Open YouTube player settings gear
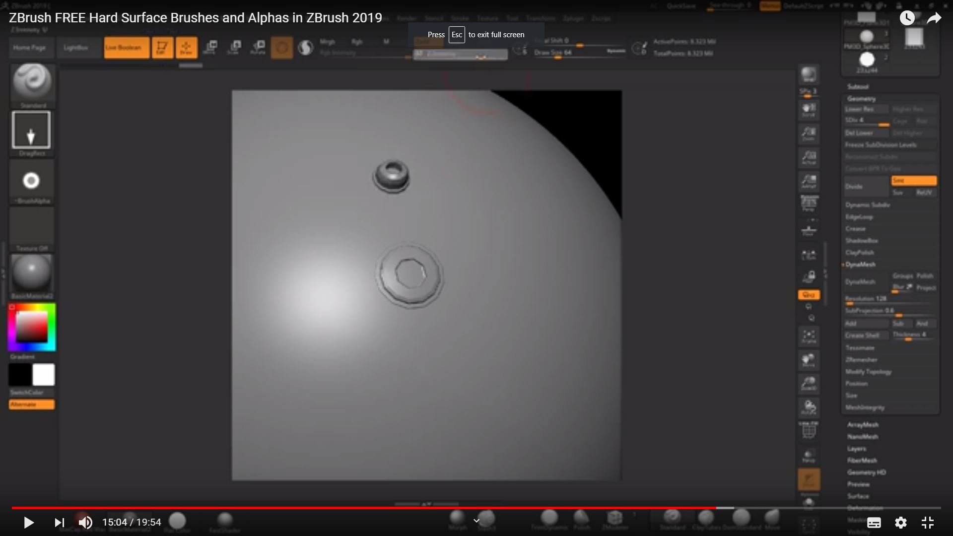Image resolution: width=953 pixels, height=536 pixels. 901,523
